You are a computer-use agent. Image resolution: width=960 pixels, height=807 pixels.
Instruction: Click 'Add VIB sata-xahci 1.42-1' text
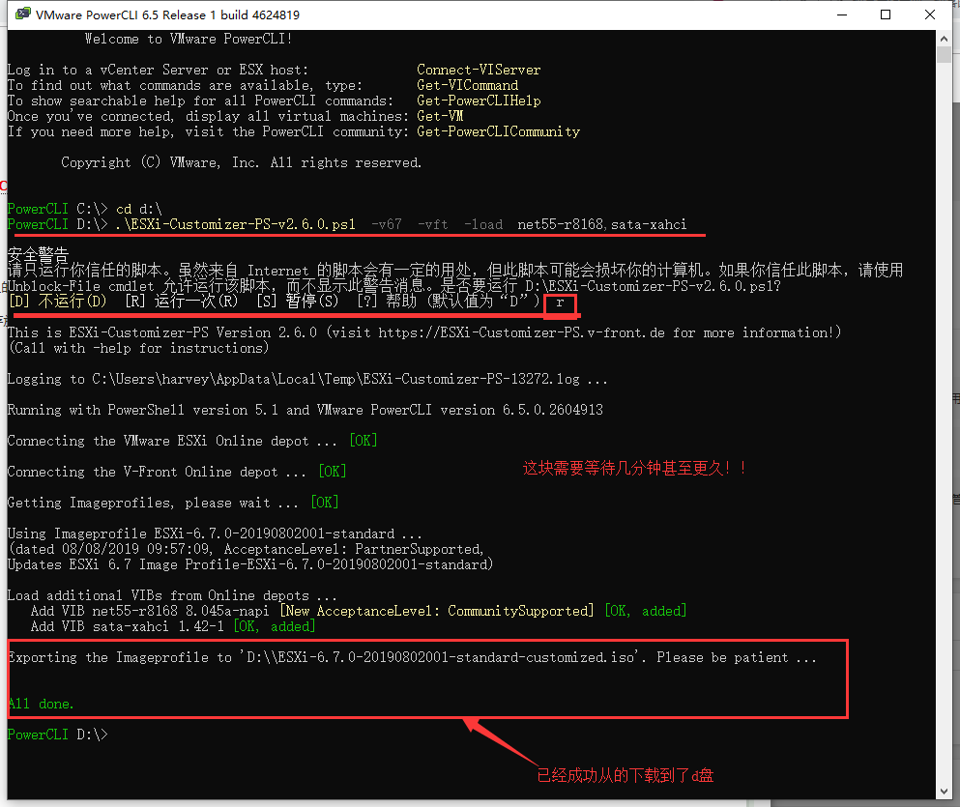(128, 626)
